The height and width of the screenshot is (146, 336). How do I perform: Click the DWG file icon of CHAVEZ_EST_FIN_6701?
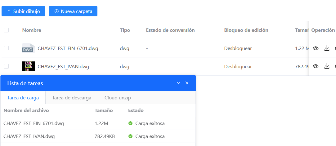tap(29, 48)
